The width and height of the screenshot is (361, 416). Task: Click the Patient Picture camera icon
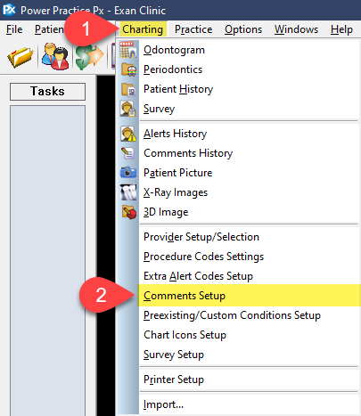pyautogui.click(x=128, y=173)
